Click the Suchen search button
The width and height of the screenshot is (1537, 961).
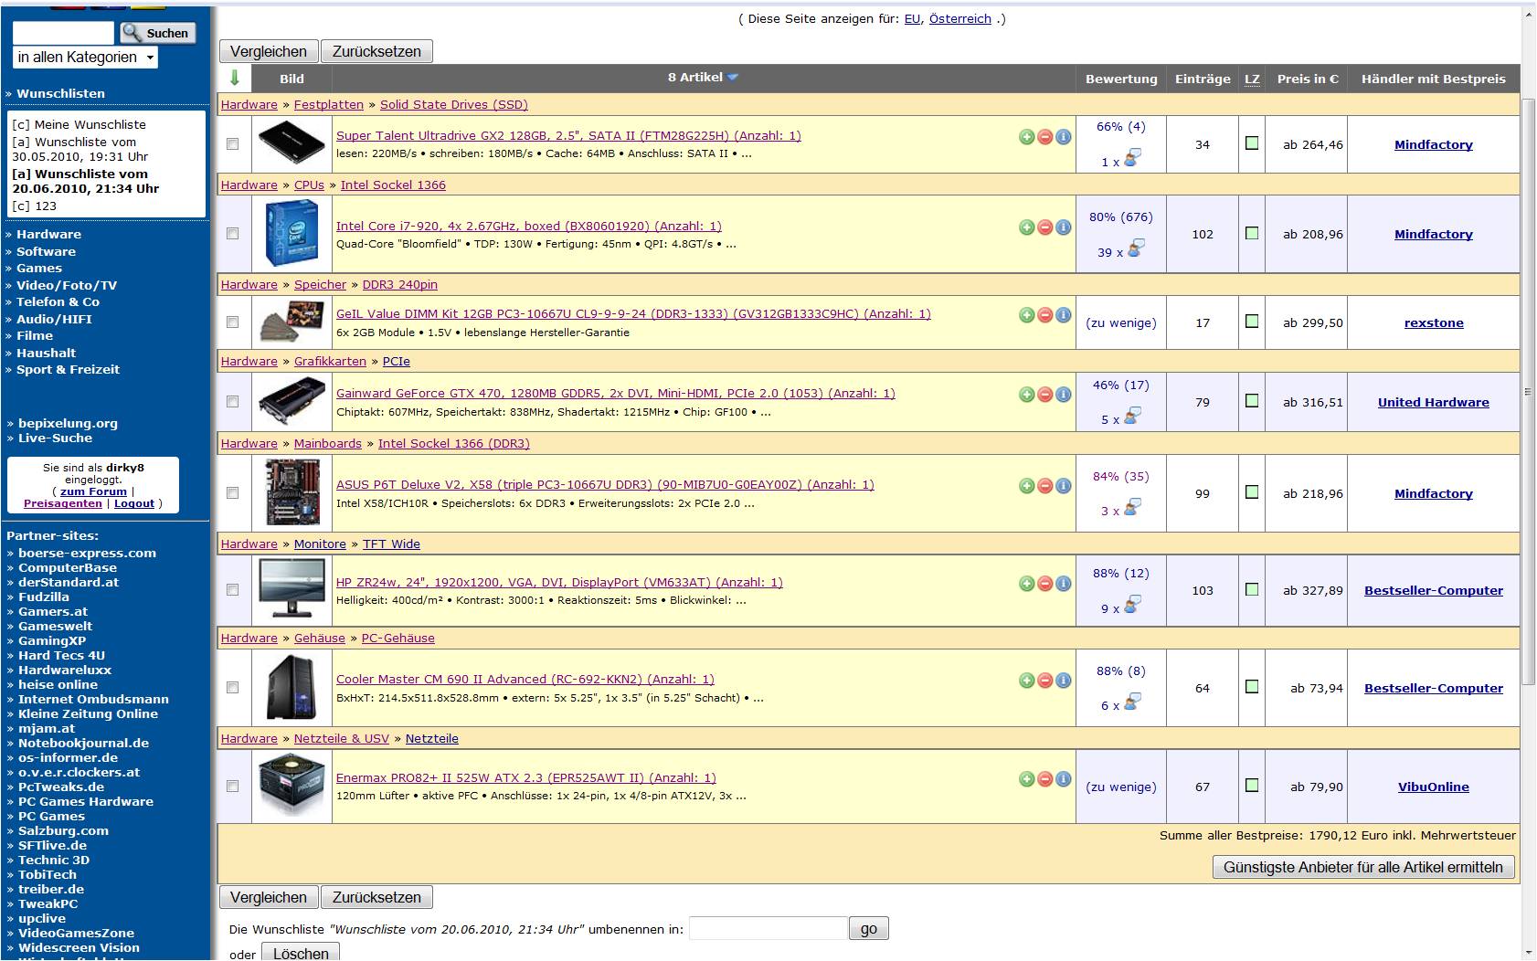click(x=157, y=33)
